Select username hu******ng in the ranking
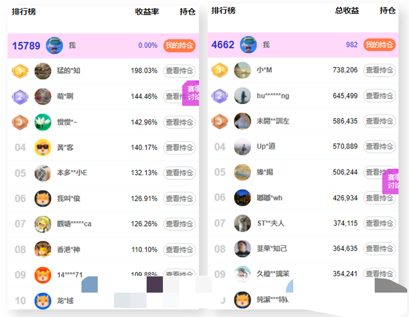This screenshot has height=317, width=409. (x=273, y=96)
